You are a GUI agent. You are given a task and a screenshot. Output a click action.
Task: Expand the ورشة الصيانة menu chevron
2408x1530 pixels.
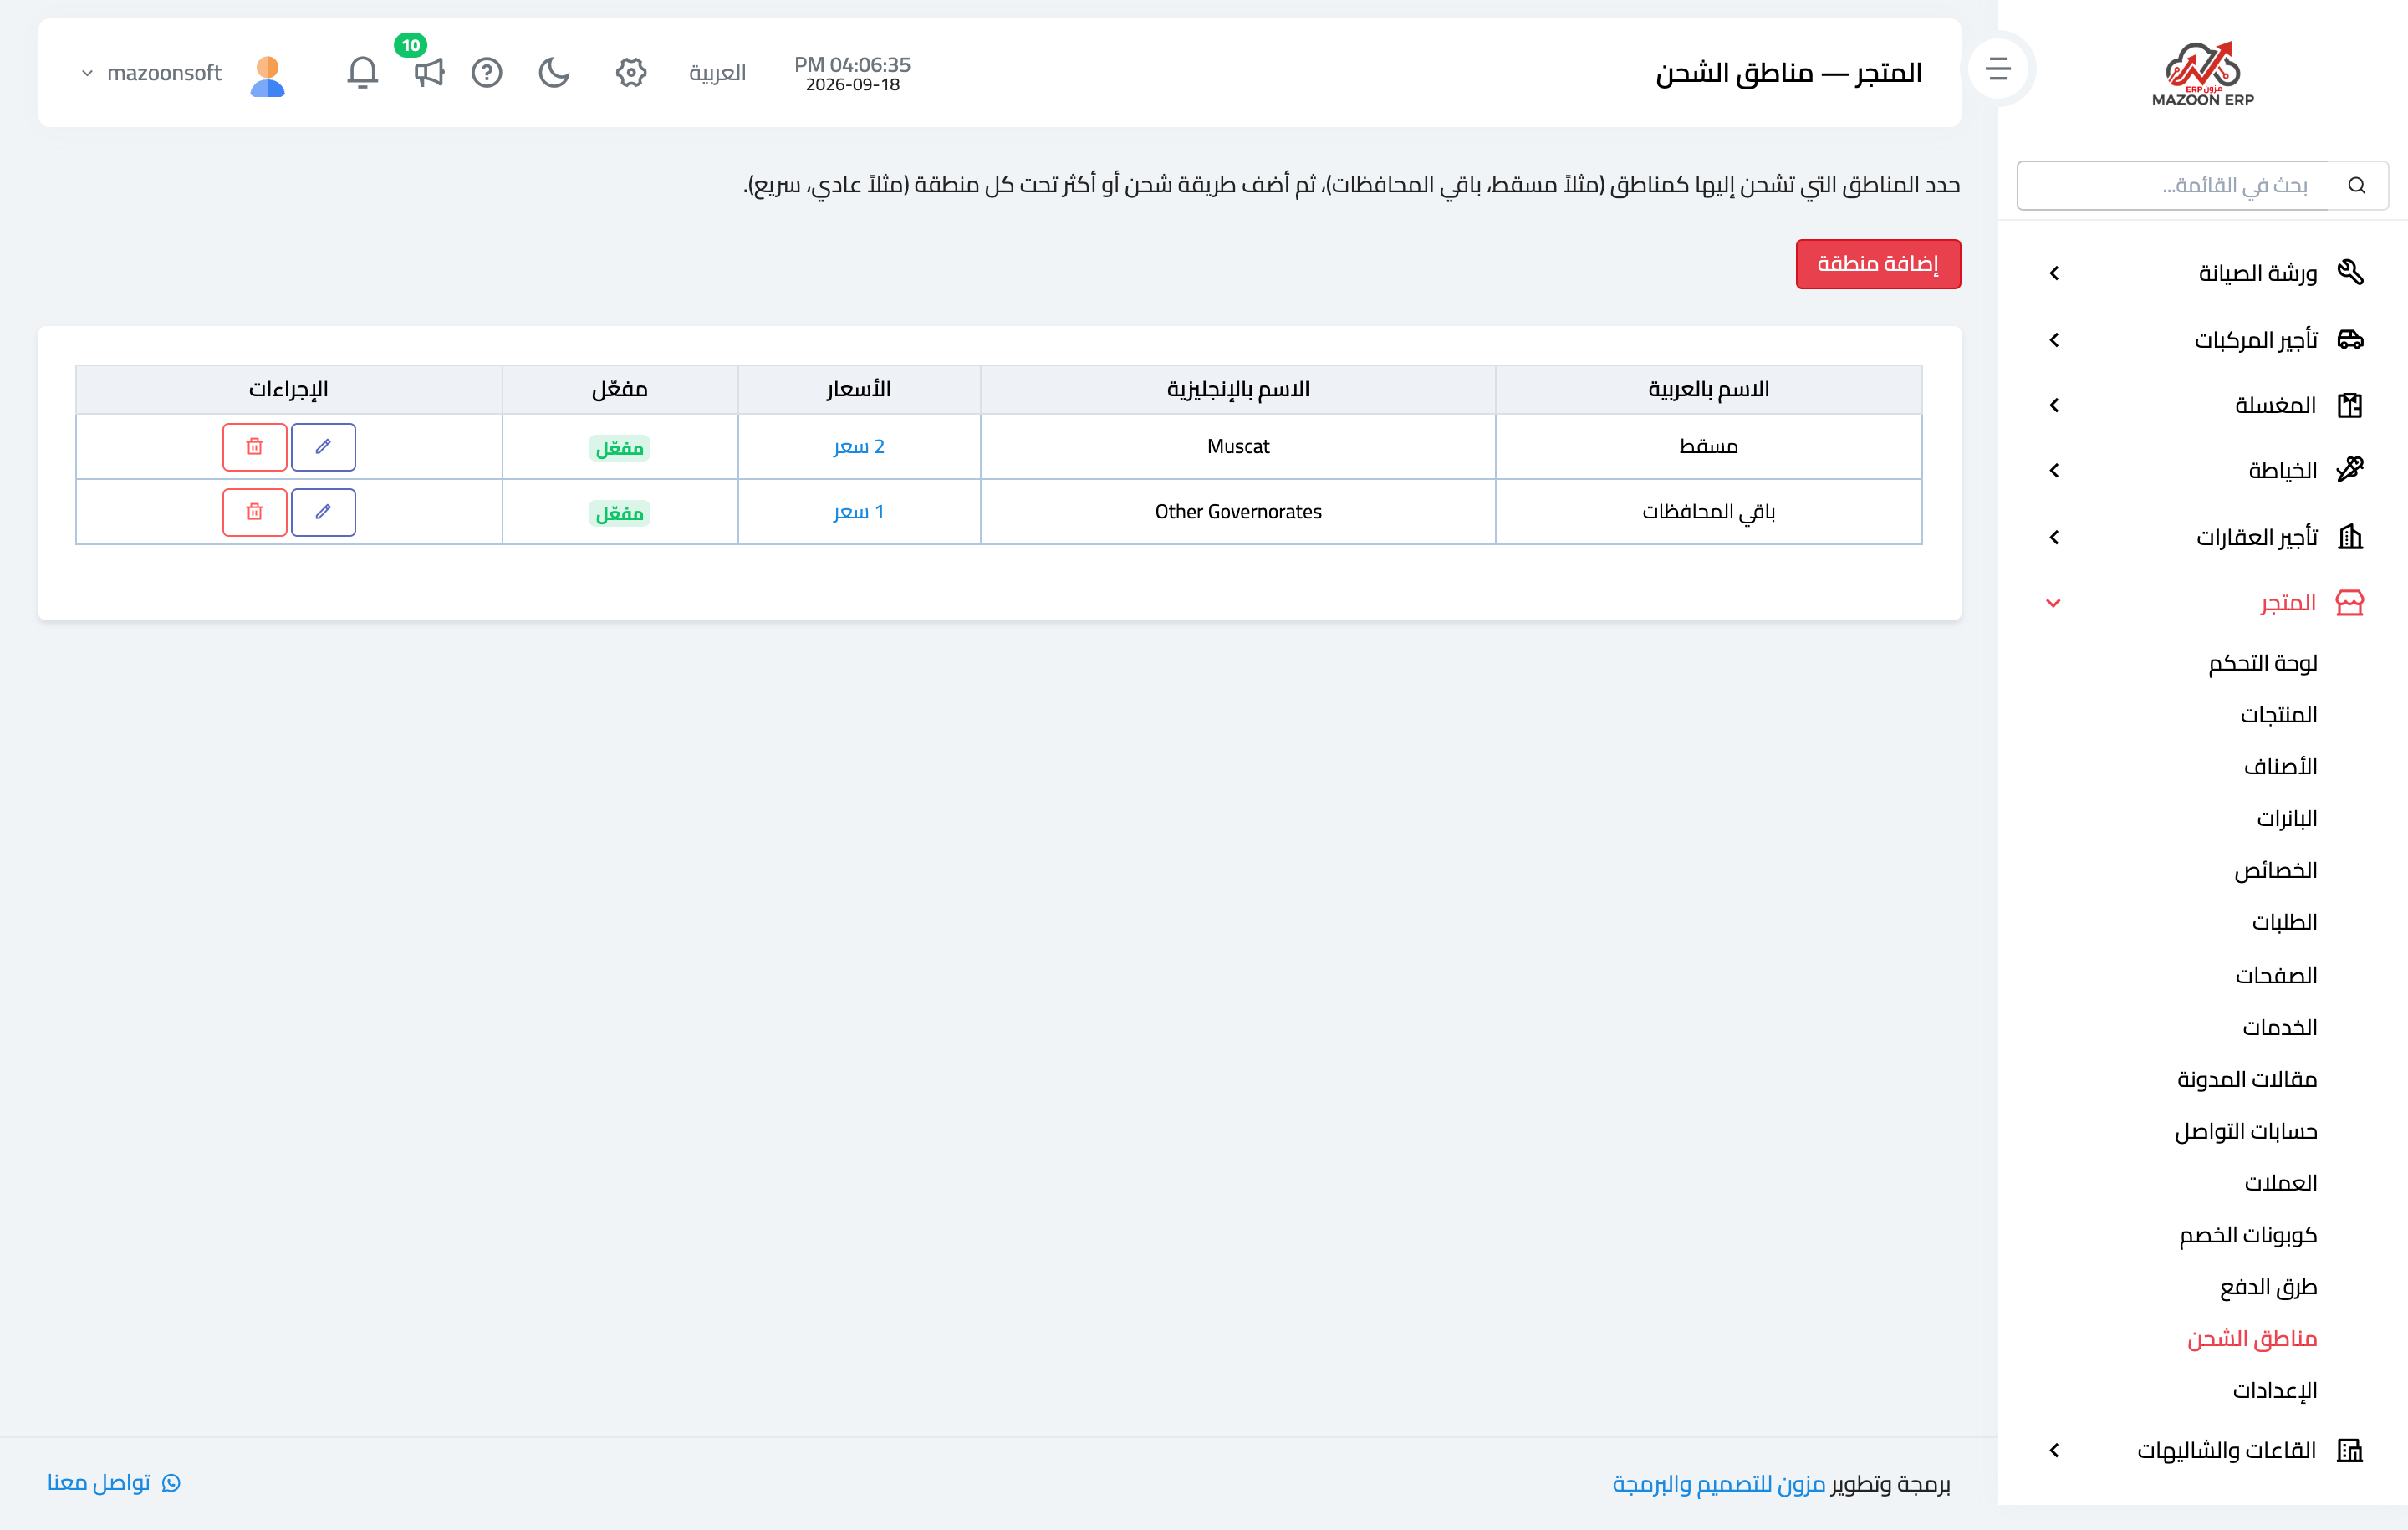(2054, 273)
